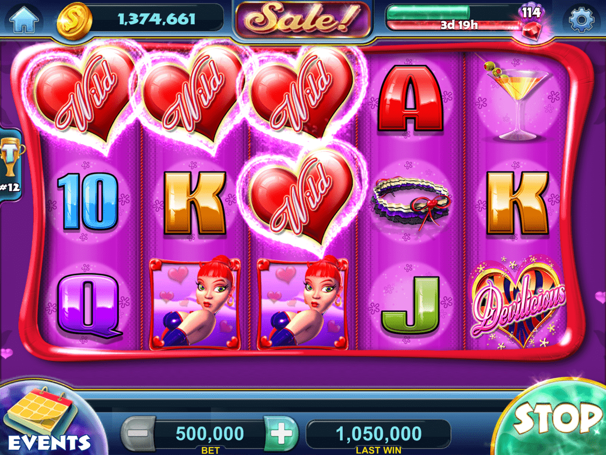
Task: Select the garter symbol on reel four
Action: tap(411, 201)
